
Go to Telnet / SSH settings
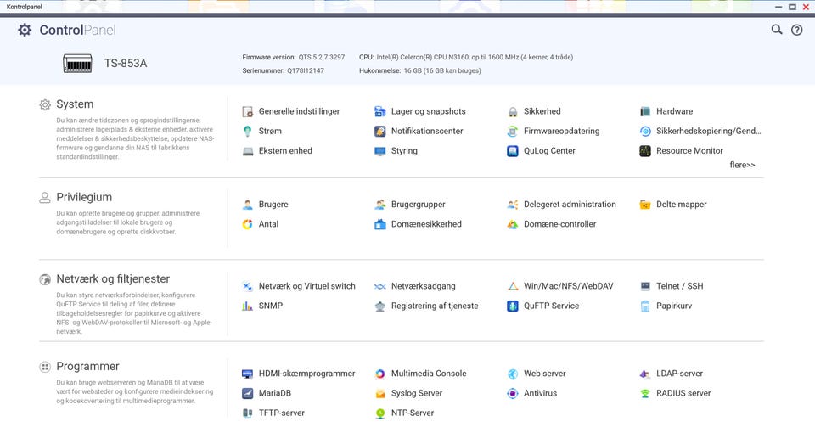[x=679, y=286]
